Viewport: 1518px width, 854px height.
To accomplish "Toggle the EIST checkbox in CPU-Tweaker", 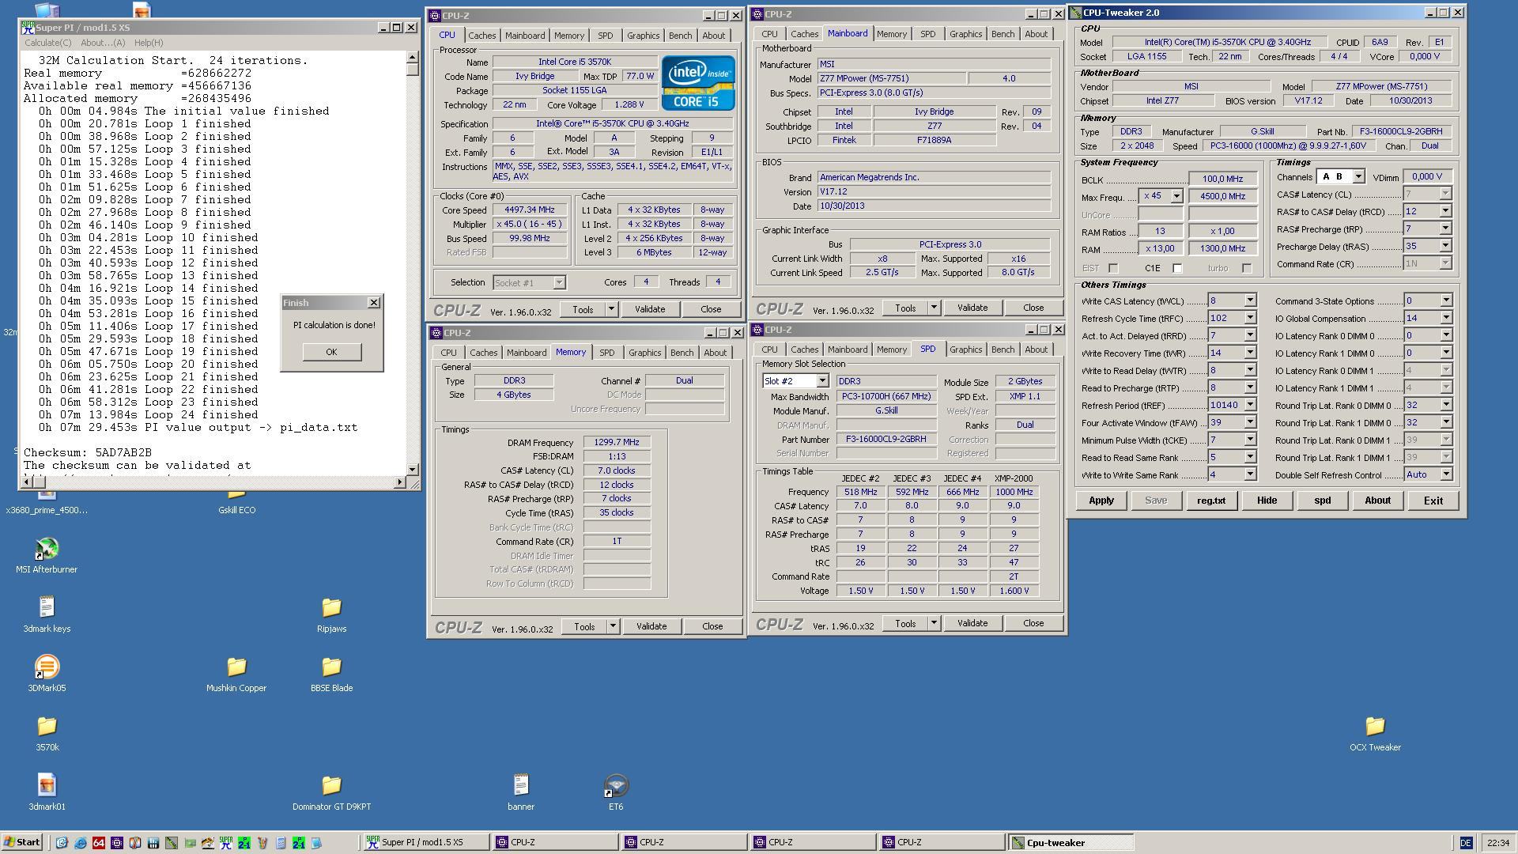I will coord(1113,268).
